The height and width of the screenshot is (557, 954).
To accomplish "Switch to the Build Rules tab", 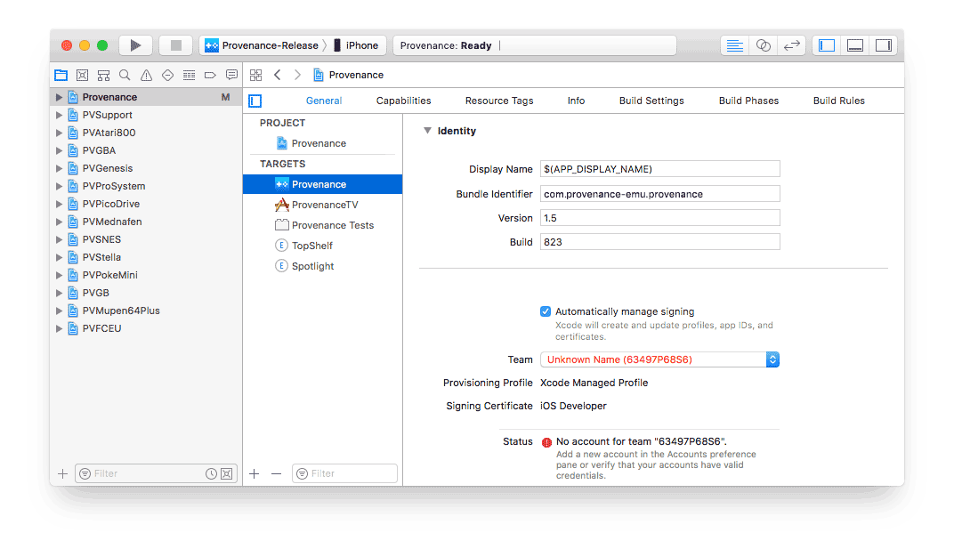I will click(838, 101).
